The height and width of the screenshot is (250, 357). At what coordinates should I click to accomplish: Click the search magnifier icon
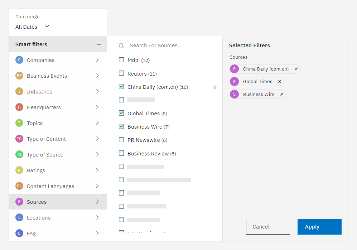coord(121,46)
